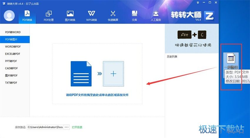Maximize the 转转大师 window
Viewport: 250px width, 138px height.
click(210, 3)
